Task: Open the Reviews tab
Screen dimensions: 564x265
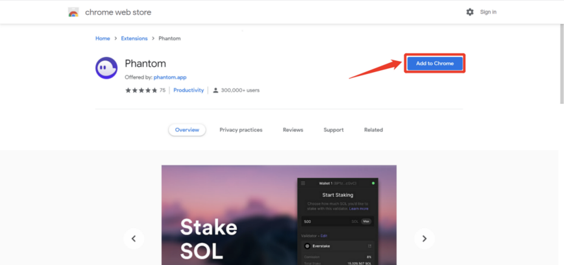Action: click(x=293, y=130)
